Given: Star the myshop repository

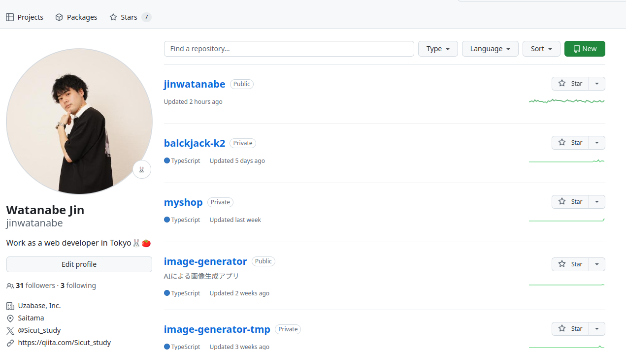Looking at the screenshot, I should (x=570, y=202).
